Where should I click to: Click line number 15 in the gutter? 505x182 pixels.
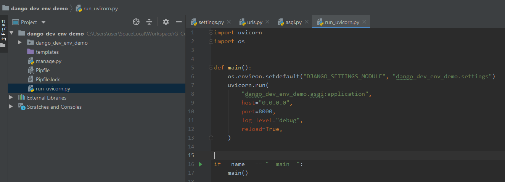191,155
